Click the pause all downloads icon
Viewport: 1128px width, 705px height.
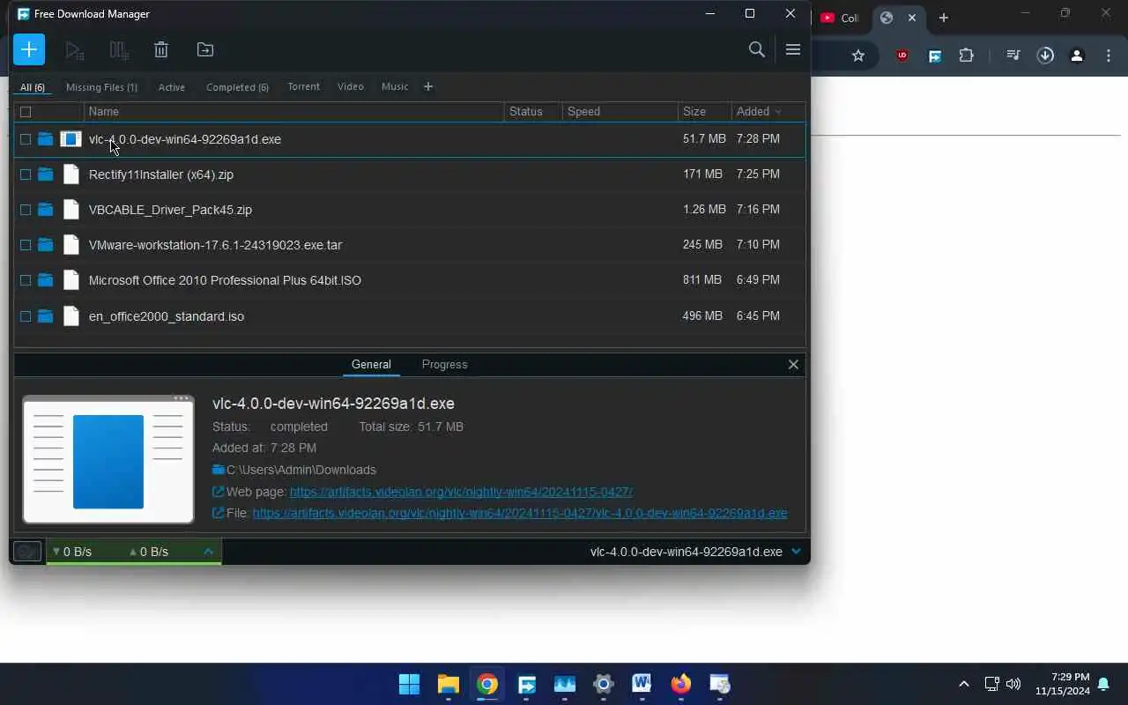pyautogui.click(x=119, y=50)
